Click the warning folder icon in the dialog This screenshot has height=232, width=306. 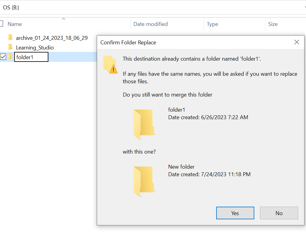[x=110, y=64]
